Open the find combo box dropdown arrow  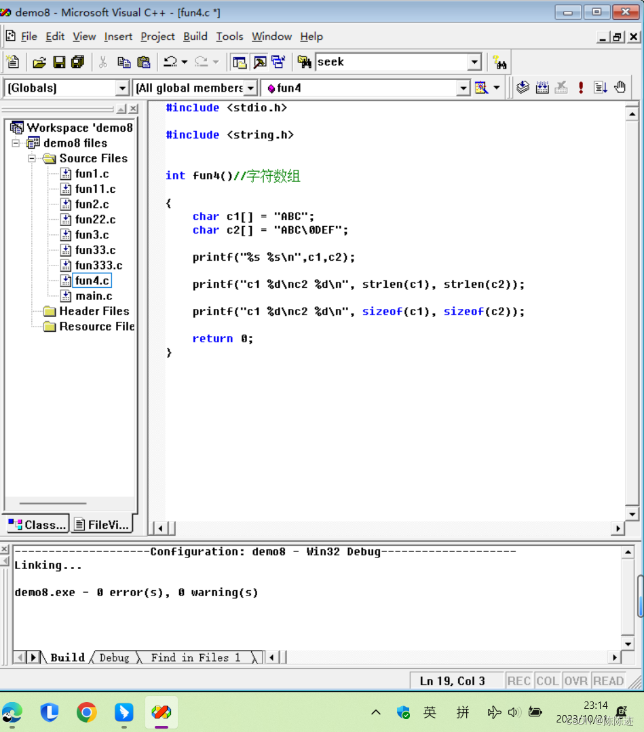[x=474, y=62]
